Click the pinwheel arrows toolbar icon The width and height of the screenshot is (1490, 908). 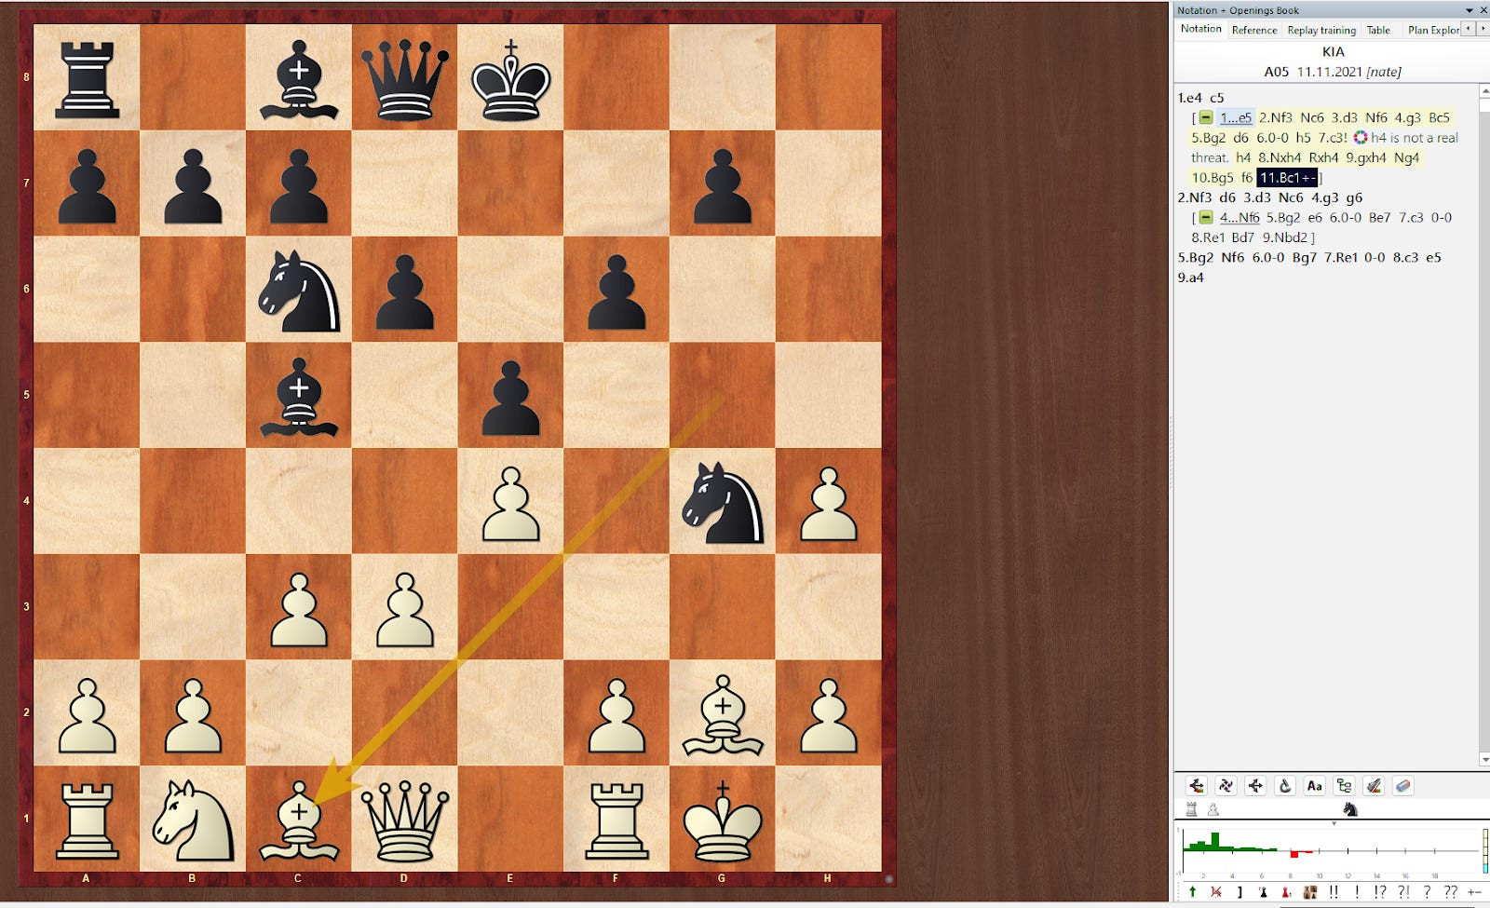pos(1226,785)
